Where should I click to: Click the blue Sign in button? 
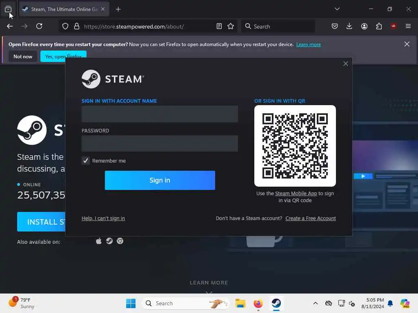(x=160, y=181)
